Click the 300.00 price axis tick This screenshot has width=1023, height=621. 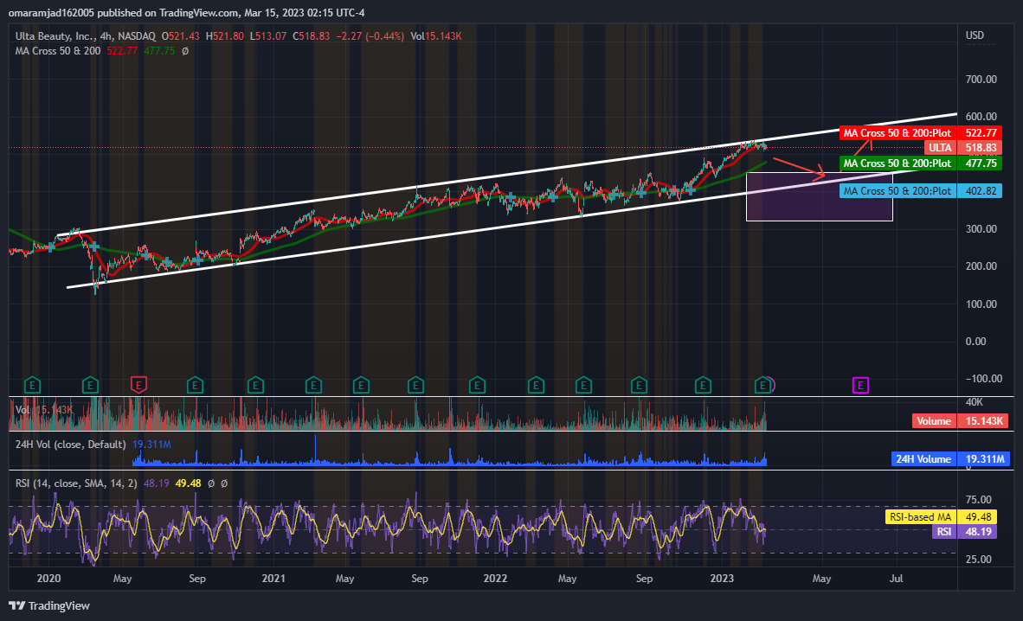click(x=981, y=229)
